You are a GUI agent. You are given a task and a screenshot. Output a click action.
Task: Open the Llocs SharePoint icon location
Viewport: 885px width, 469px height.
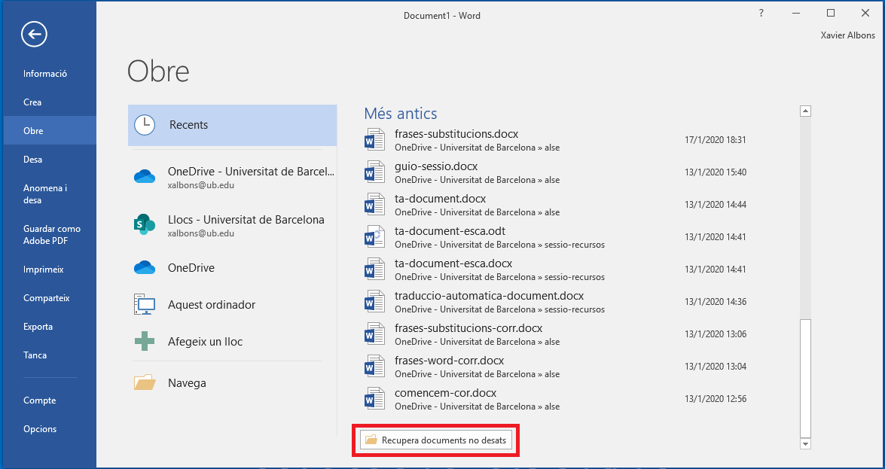pos(144,224)
